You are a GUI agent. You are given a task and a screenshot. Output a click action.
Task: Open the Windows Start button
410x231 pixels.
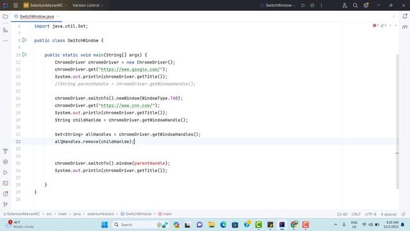[104, 225]
